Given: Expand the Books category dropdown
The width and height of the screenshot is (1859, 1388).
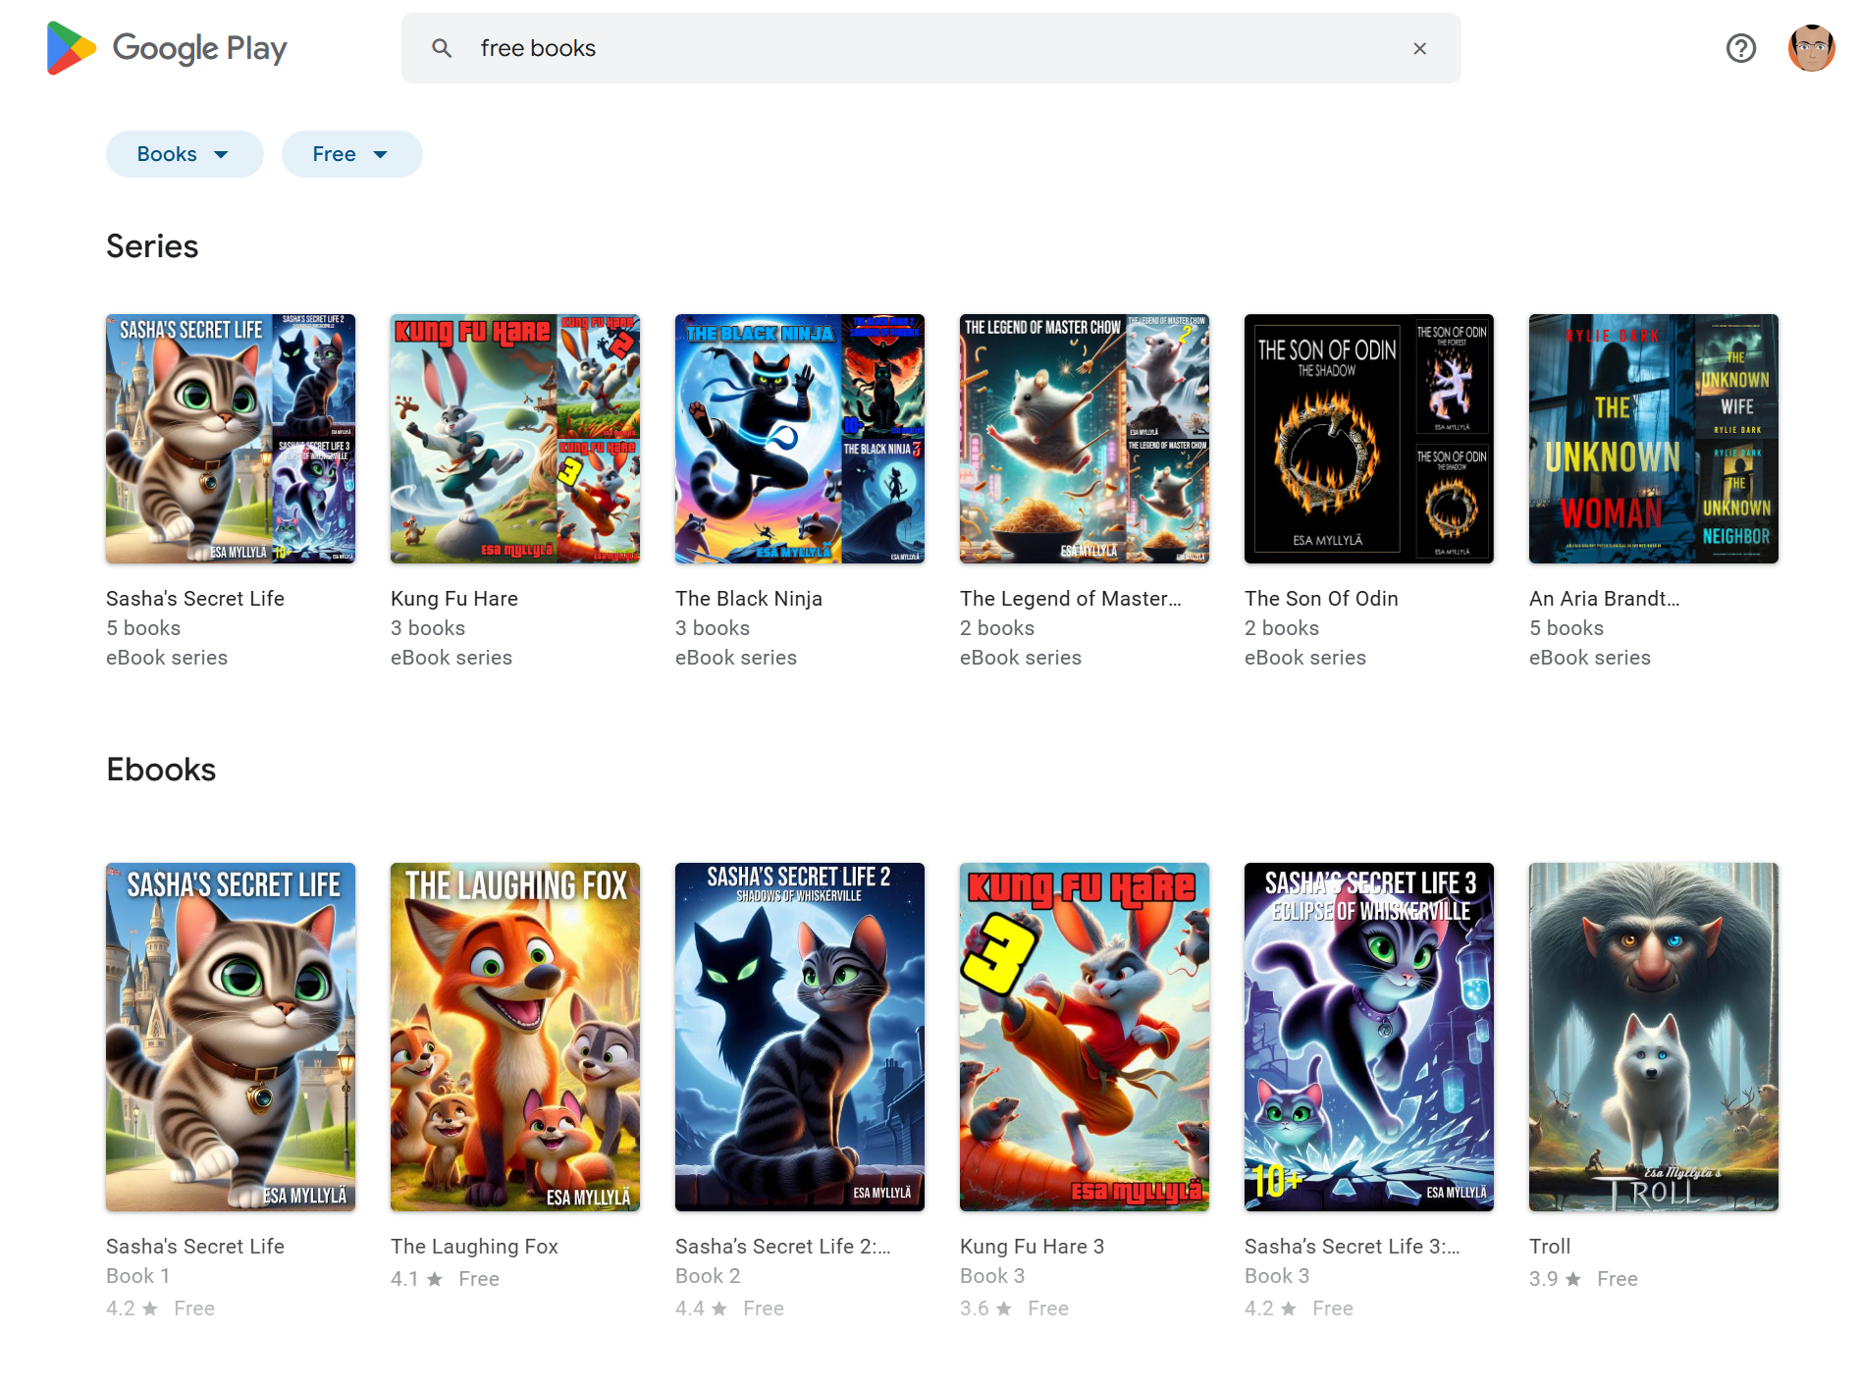Looking at the screenshot, I should 184,154.
